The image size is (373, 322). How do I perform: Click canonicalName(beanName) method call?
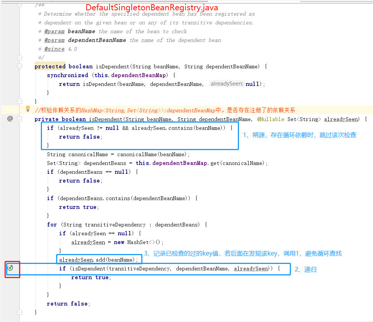[152, 154]
